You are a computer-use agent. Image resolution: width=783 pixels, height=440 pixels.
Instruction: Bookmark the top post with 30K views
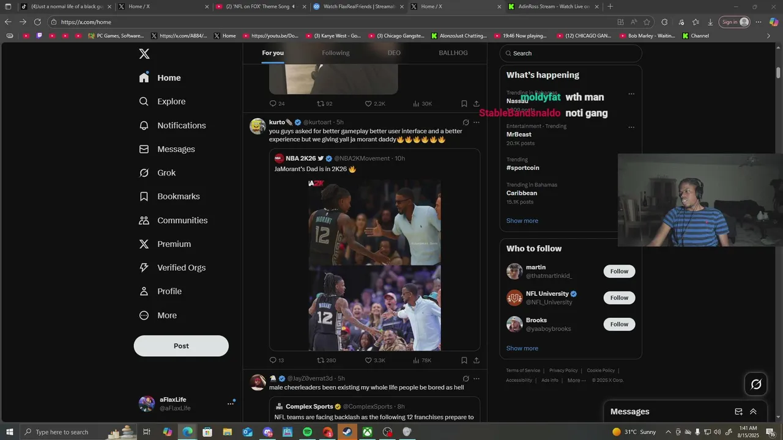pyautogui.click(x=464, y=104)
